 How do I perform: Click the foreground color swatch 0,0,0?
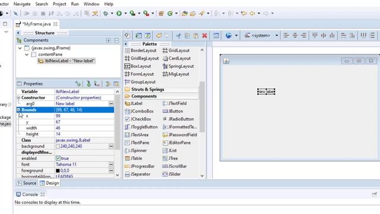click(58, 171)
